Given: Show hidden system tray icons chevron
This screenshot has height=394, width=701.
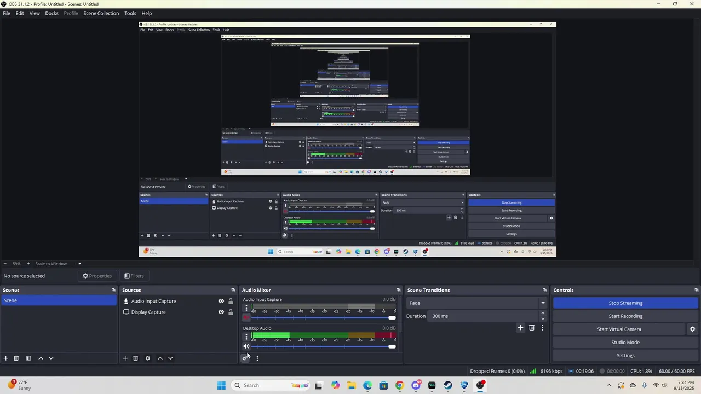Looking at the screenshot, I should (x=609, y=385).
